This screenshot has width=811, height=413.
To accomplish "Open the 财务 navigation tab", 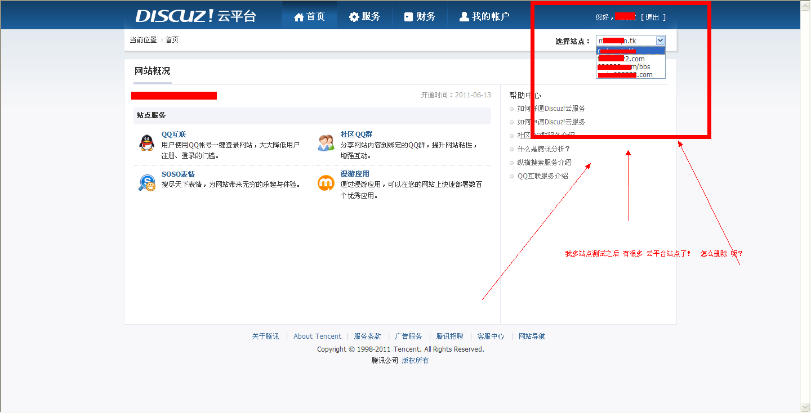I will 420,16.
